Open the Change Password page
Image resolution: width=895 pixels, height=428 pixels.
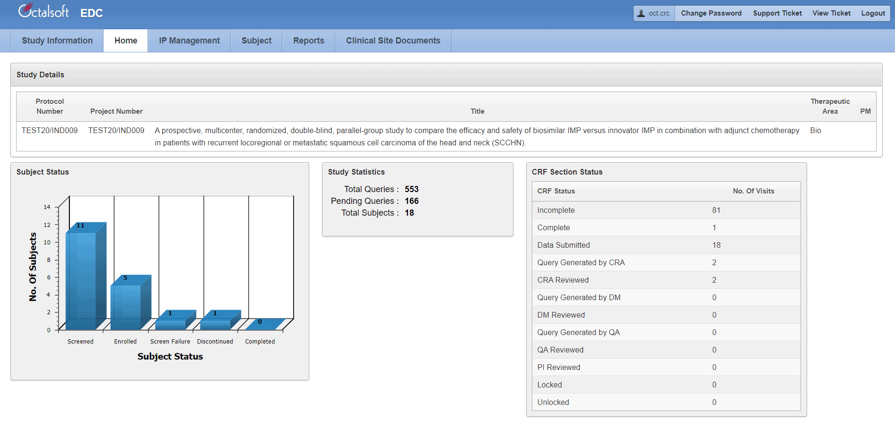[711, 13]
